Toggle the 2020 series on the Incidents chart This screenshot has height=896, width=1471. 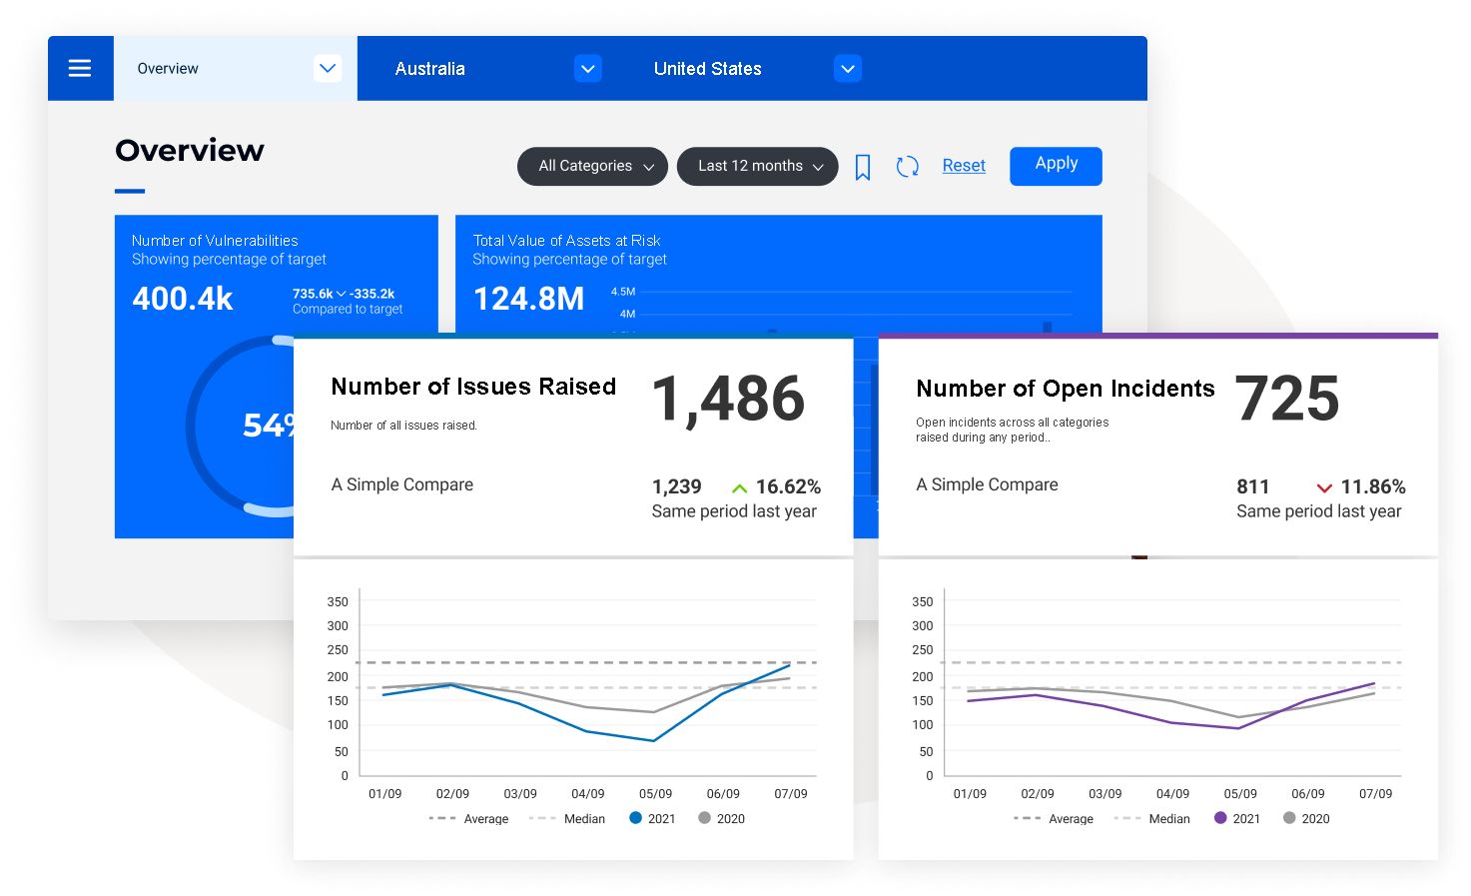pyautogui.click(x=1288, y=818)
